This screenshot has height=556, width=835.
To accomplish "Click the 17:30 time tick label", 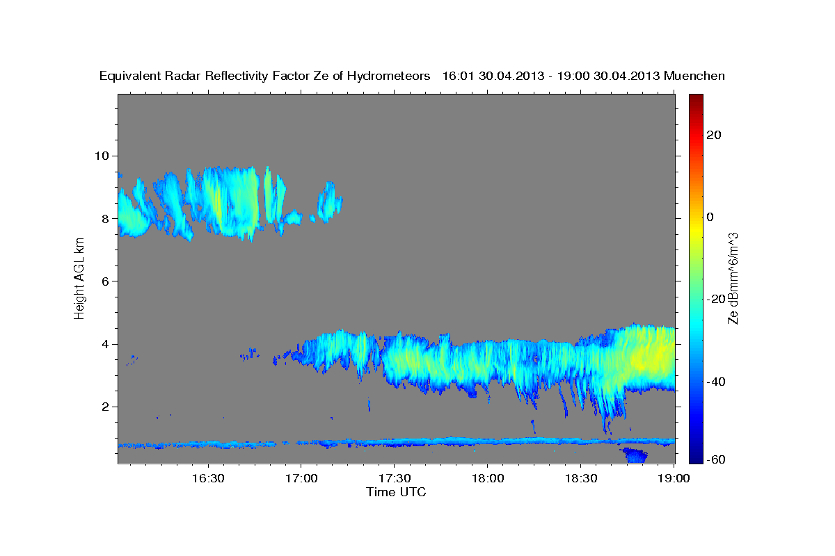I will tap(394, 479).
